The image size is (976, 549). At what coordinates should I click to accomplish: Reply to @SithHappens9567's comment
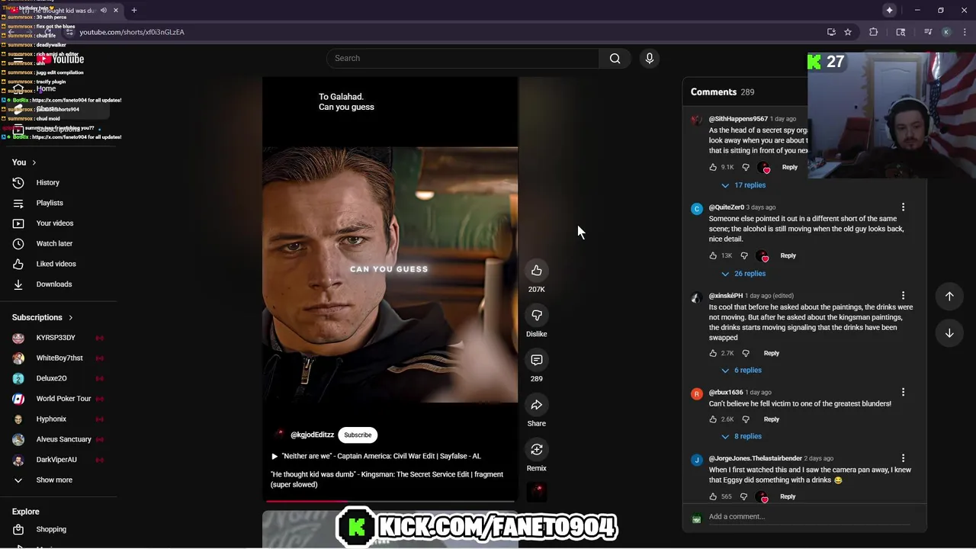pyautogui.click(x=789, y=167)
